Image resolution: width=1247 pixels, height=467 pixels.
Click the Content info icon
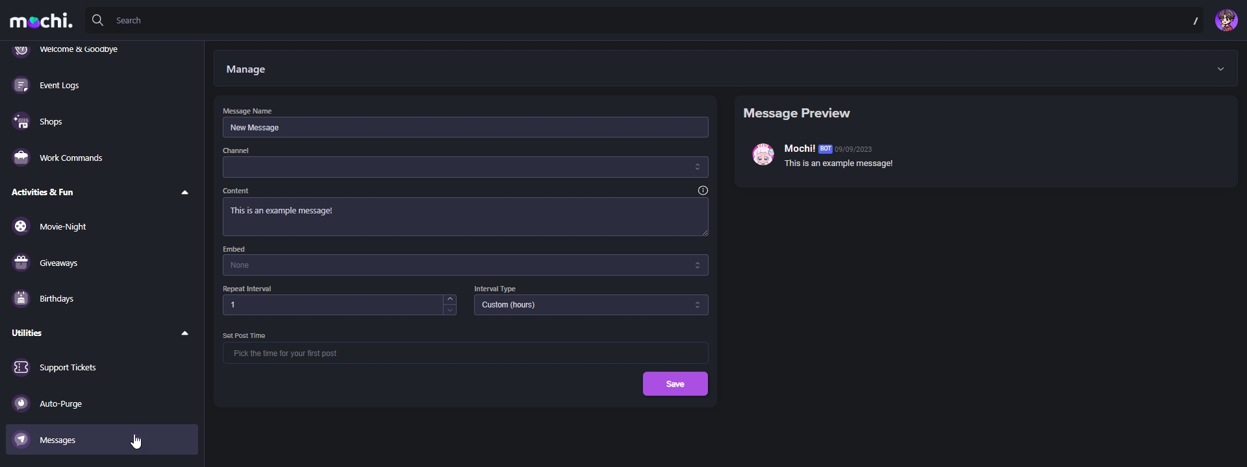(x=703, y=191)
